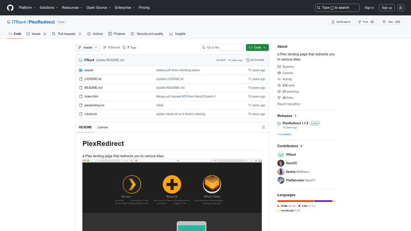Open the GitHub home logo
The height and width of the screenshot is (231, 411).
coord(10,8)
